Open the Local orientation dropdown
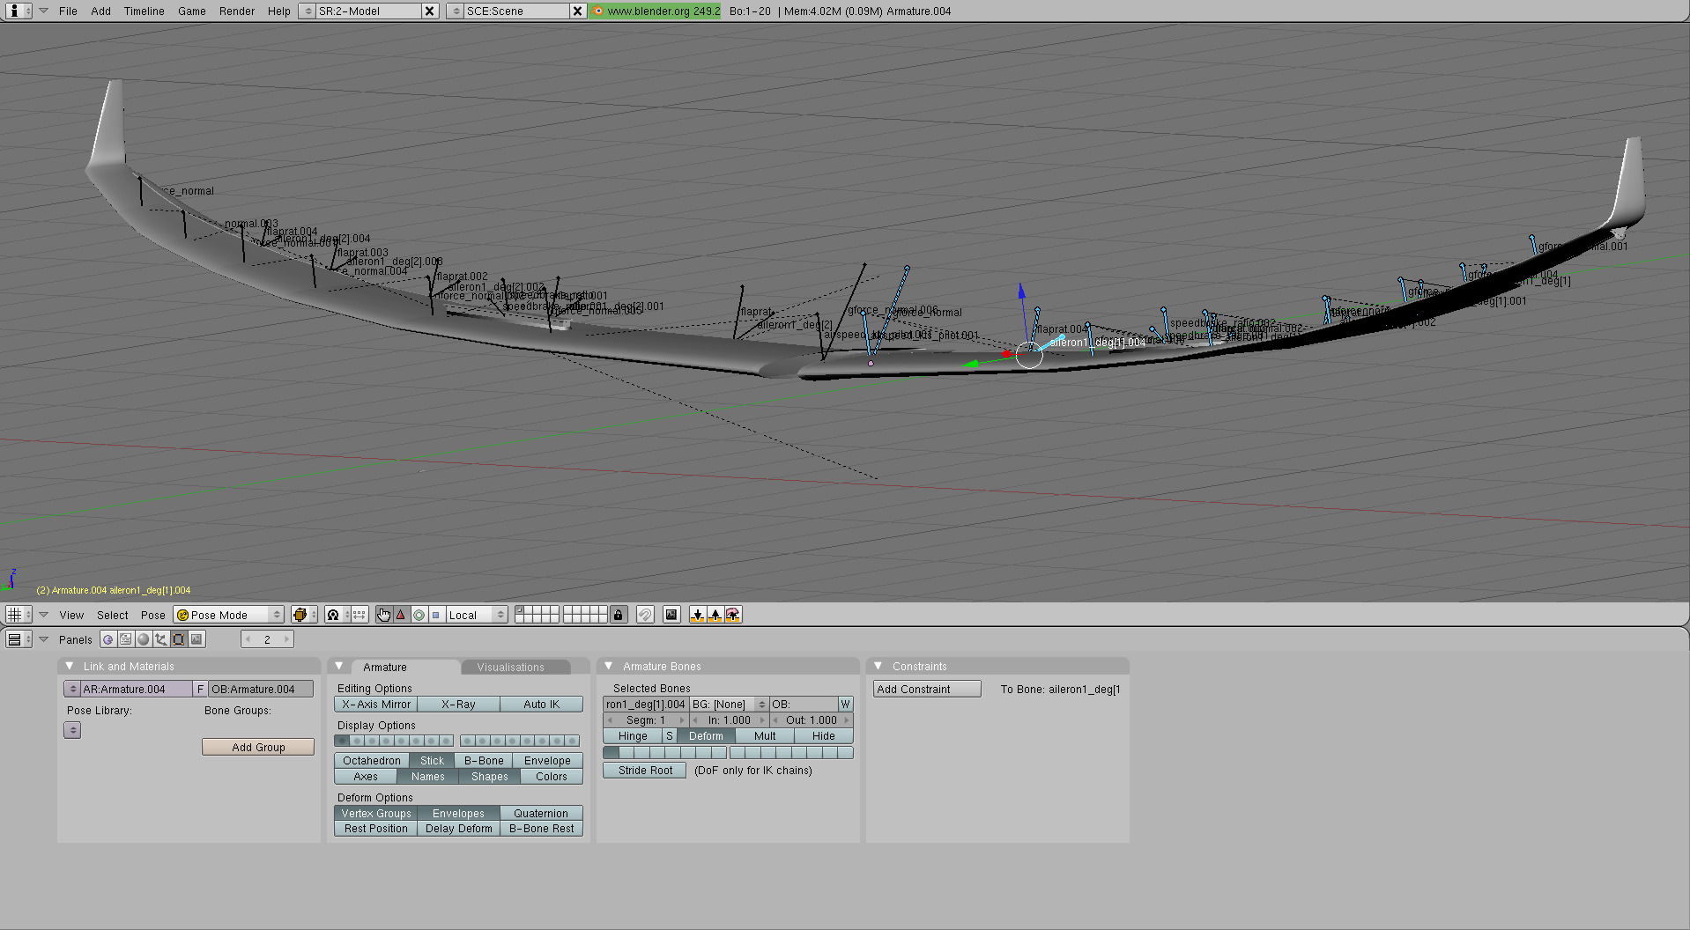Screen dimensions: 1690x930 (477, 615)
